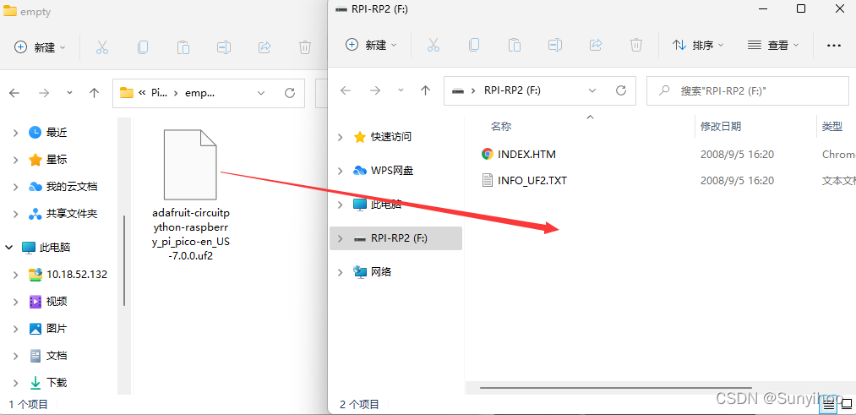Open address bar history dropdown in RPI-RP2 window
This screenshot has height=415, width=856.
tap(592, 90)
